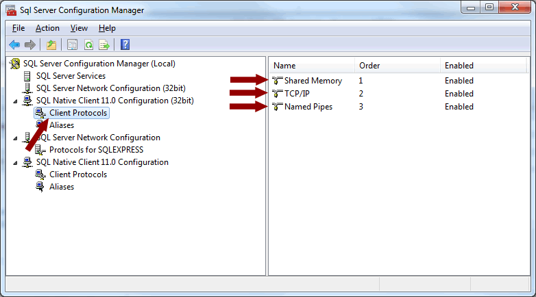Select Protocols for SQLEXPRESS
This screenshot has height=297, width=536.
[x=97, y=149]
